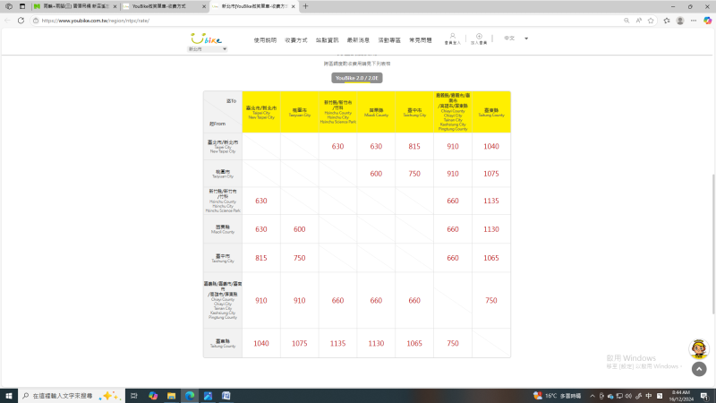Viewport: 716px width, 403px height.
Task: Open the taskbar clock showing 8:44 AM
Action: pyautogui.click(x=681, y=396)
